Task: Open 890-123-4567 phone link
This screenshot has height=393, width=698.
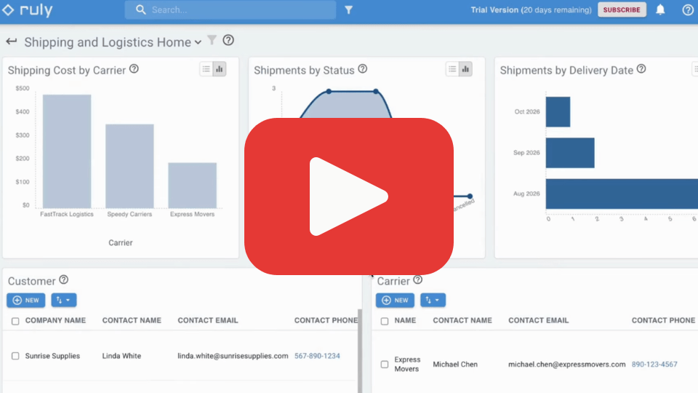Action: (x=654, y=365)
